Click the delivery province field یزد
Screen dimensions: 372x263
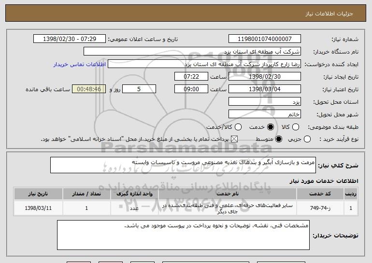pos(265,102)
